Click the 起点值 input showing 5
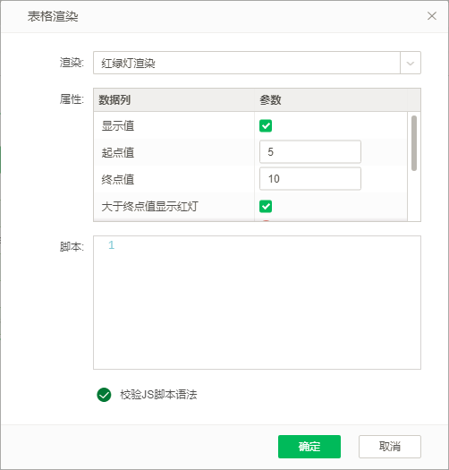 310,152
